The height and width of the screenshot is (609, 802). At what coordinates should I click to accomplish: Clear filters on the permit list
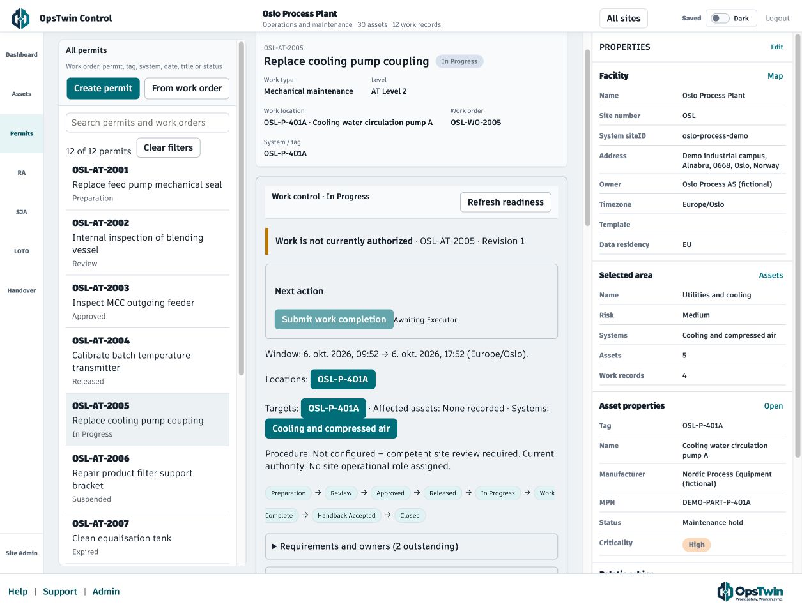tap(168, 147)
